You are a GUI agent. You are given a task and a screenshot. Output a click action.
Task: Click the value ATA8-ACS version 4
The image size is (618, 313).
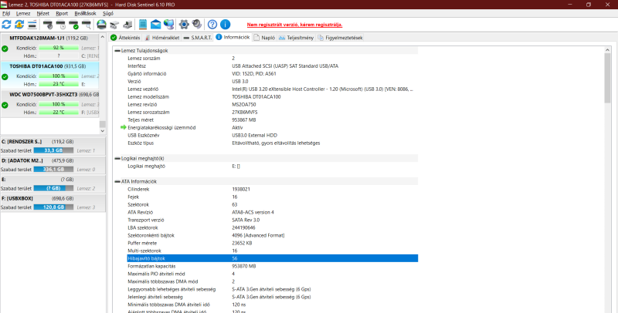point(253,212)
